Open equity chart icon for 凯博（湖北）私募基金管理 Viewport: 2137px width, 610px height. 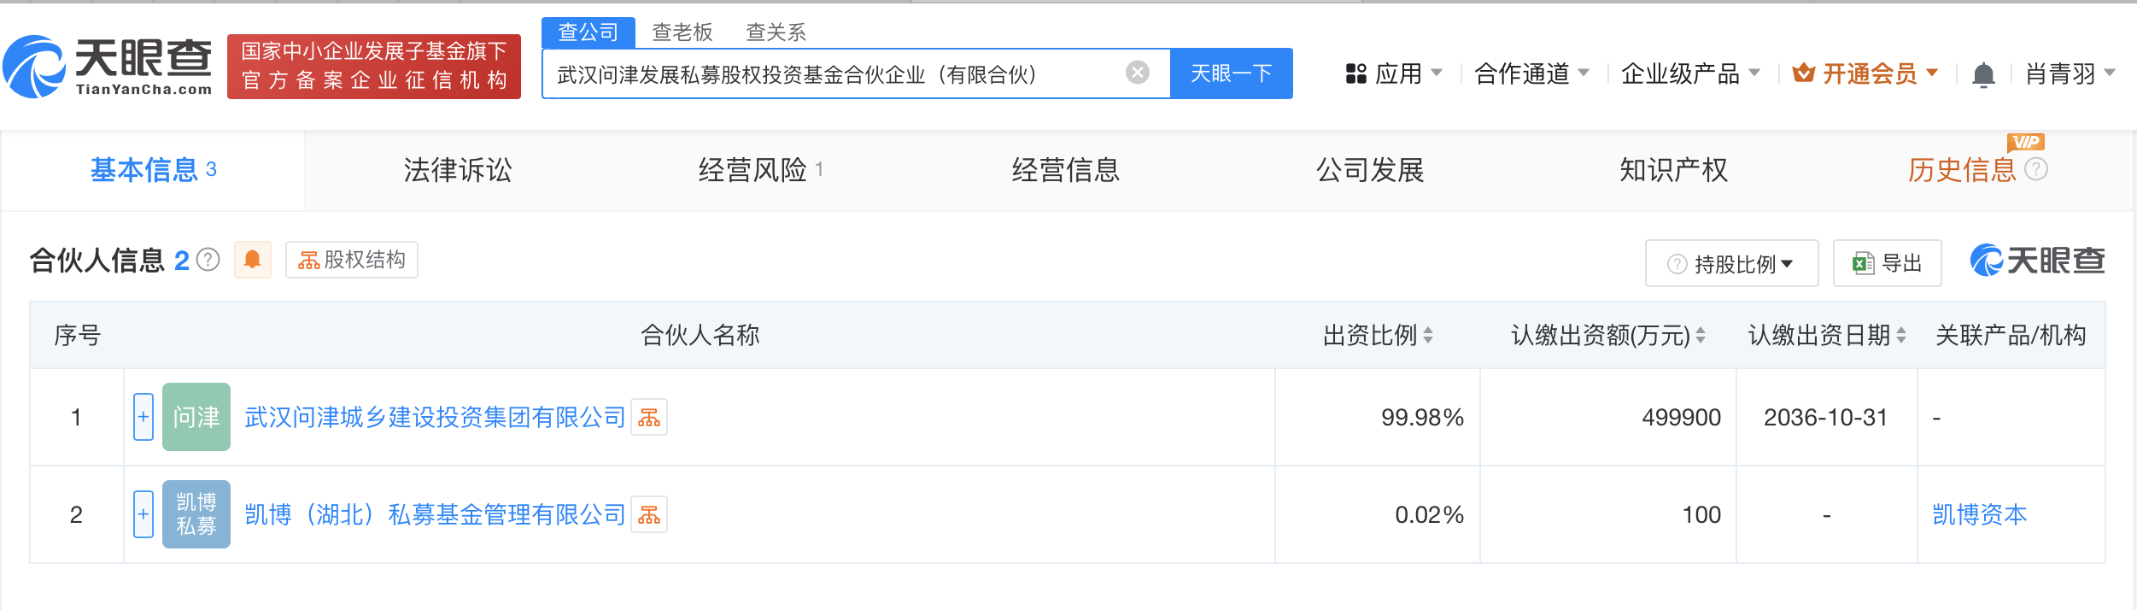click(x=649, y=514)
